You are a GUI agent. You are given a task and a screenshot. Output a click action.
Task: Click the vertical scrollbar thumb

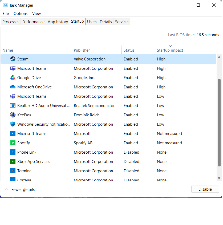(220, 122)
